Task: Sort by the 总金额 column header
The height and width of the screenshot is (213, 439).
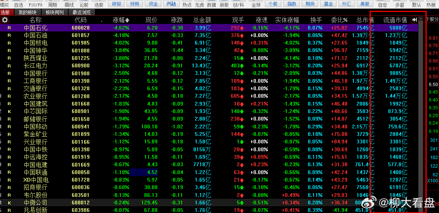Action: (x=202, y=20)
